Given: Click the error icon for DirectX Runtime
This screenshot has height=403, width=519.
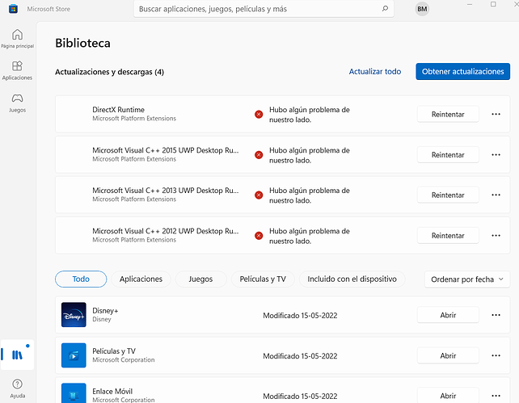Looking at the screenshot, I should click(x=259, y=115).
